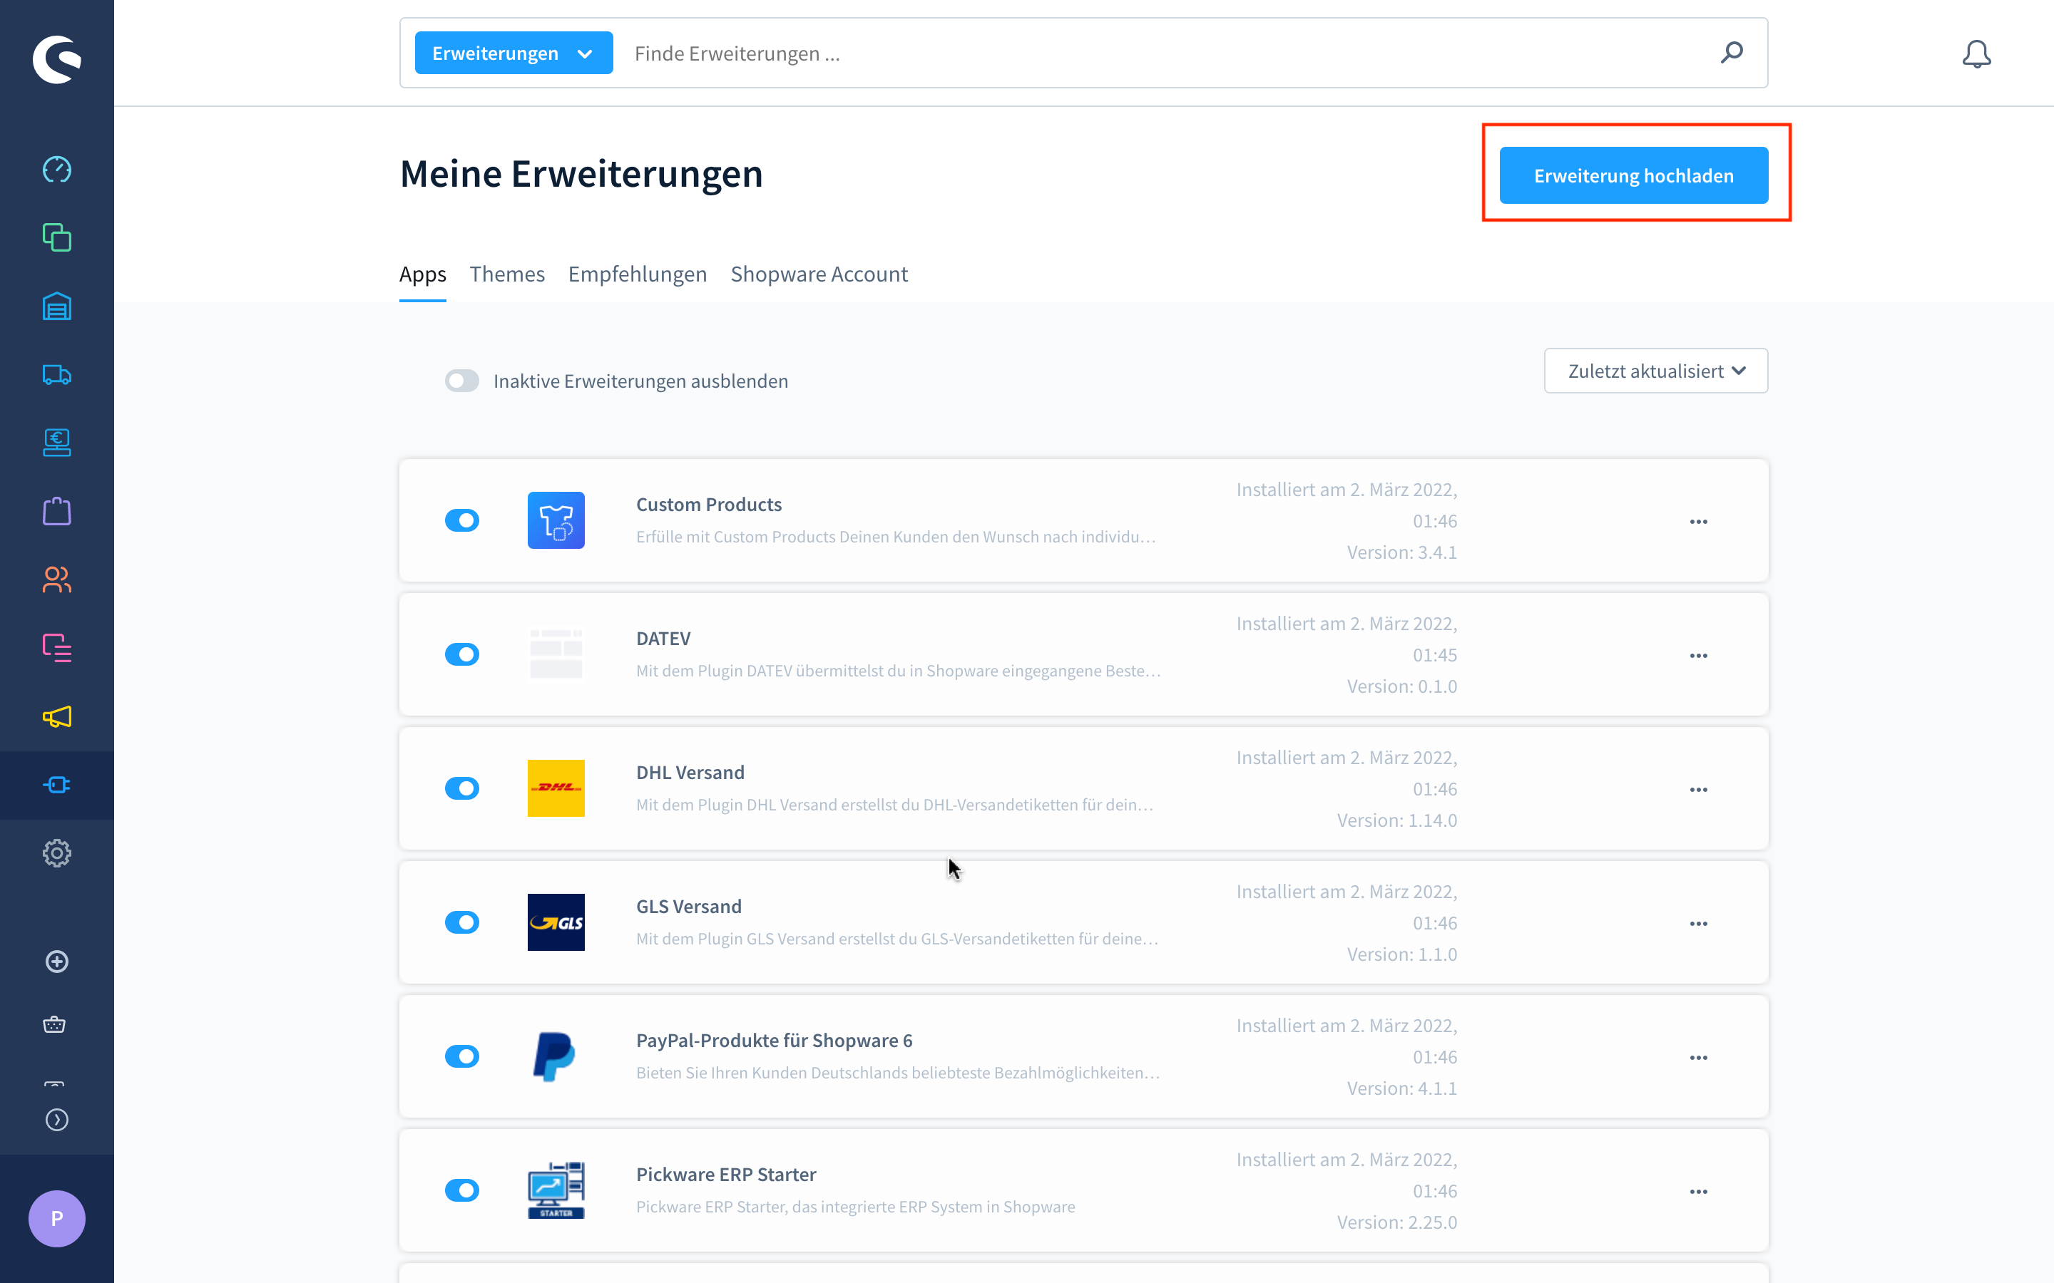The image size is (2054, 1283).
Task: Open the Orders shopping bag sidebar icon
Action: 57,511
